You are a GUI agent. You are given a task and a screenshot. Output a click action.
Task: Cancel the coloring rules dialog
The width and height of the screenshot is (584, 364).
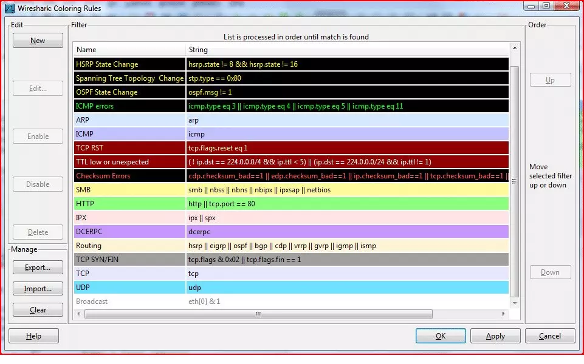pos(549,335)
